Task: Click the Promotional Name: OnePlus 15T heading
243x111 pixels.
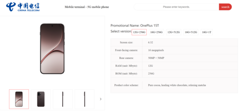Action: pos(135,26)
